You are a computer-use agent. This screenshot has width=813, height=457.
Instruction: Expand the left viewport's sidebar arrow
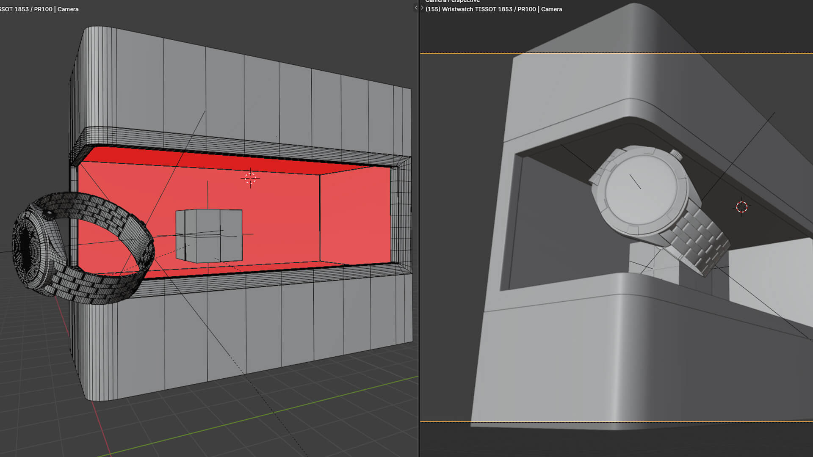tap(415, 8)
